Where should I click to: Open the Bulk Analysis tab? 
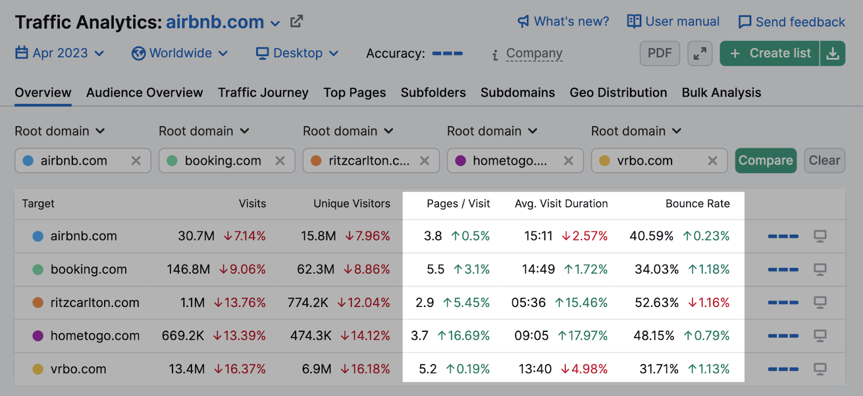[722, 93]
